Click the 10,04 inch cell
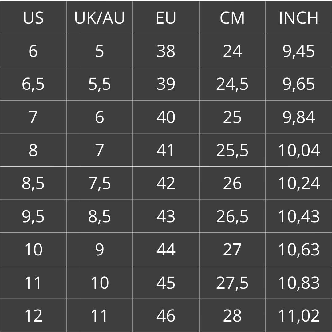This screenshot has width=332, height=332. click(x=299, y=151)
